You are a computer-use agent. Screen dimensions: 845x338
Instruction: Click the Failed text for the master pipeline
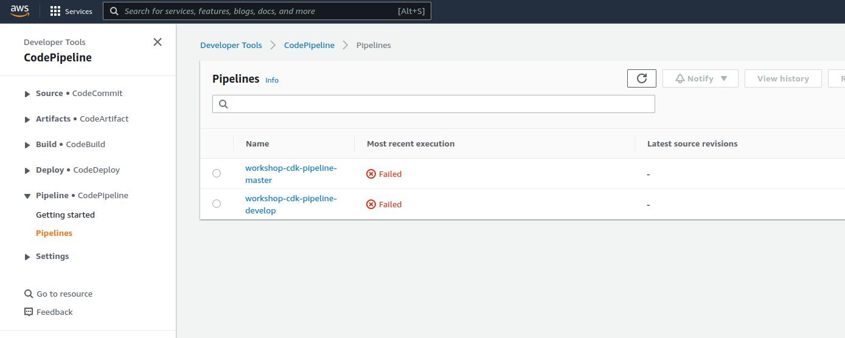tap(390, 174)
